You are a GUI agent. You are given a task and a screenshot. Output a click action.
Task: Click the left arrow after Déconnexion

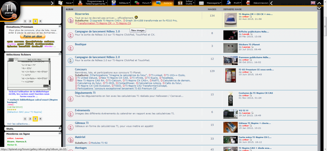[271, 3]
